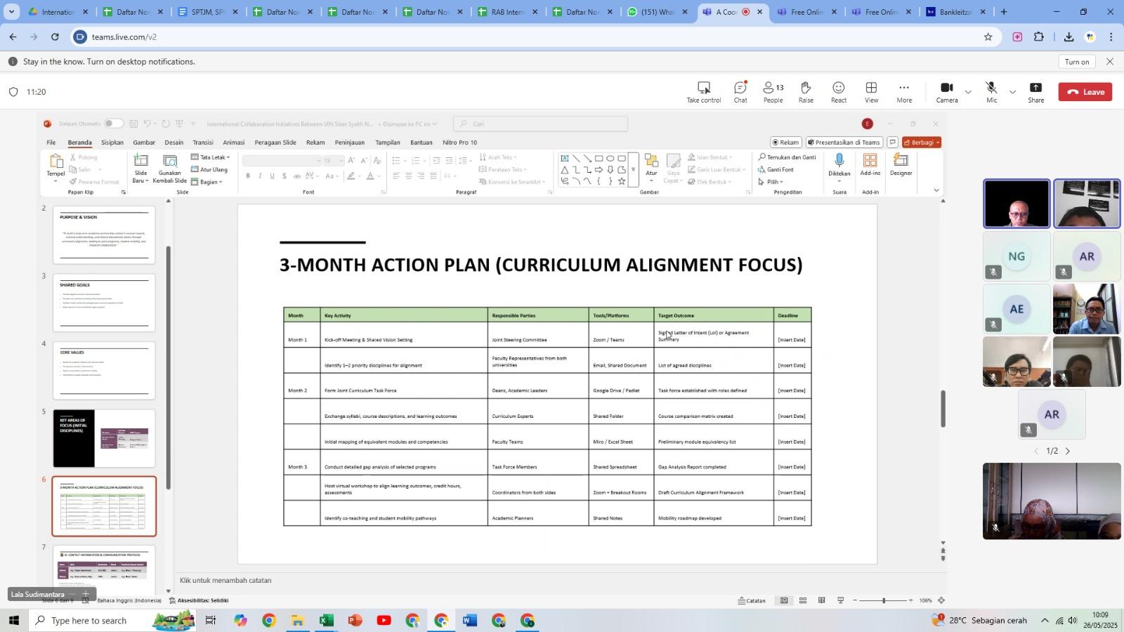Switch to Reading view in status bar
This screenshot has height=632, width=1124.
[x=821, y=600]
